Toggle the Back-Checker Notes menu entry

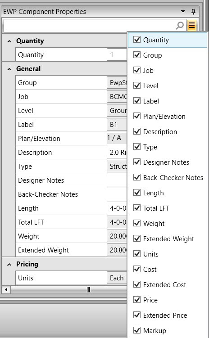168,178
